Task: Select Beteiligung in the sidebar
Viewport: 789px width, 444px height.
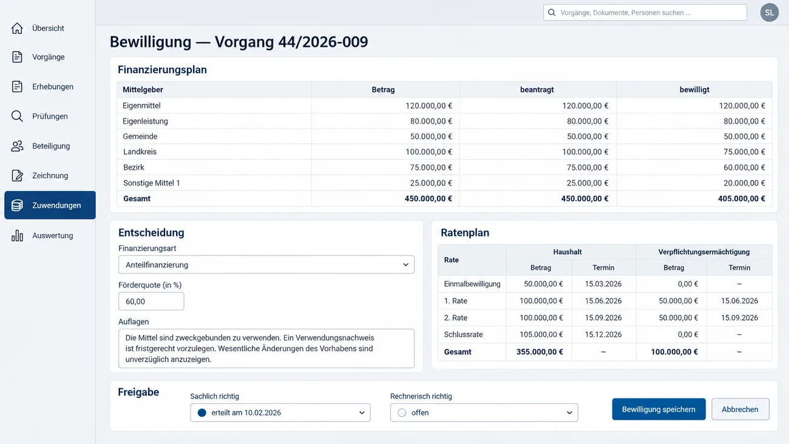Action: pos(50,146)
